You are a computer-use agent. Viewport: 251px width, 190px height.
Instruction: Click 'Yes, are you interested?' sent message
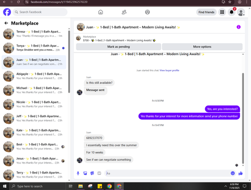pos(222,109)
